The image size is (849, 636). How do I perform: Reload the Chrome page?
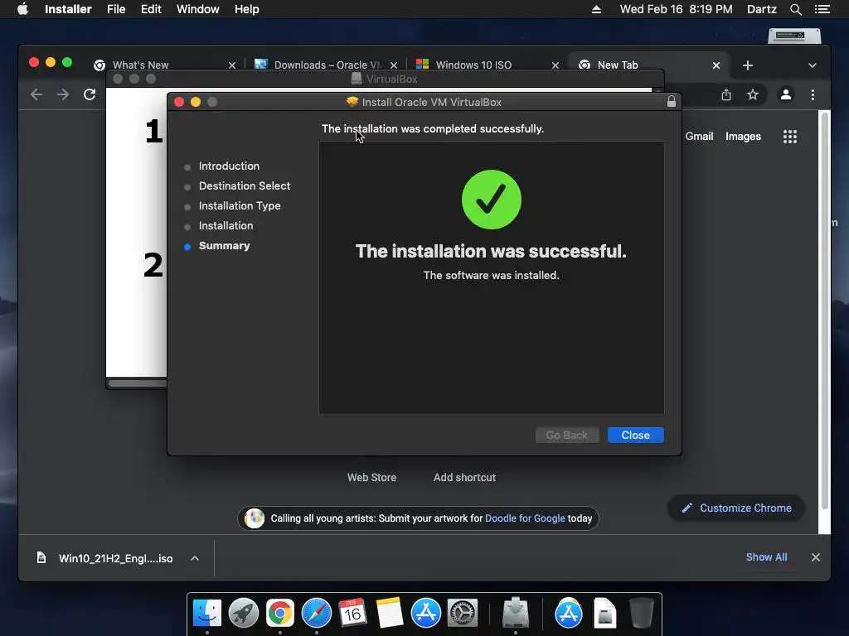[x=90, y=94]
